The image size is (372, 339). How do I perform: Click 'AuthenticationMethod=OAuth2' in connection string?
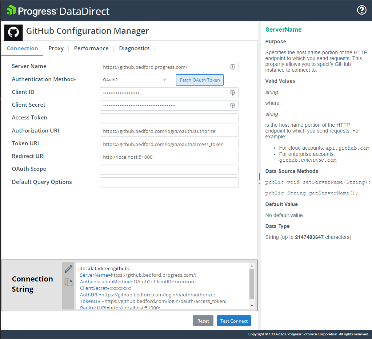tap(116, 282)
